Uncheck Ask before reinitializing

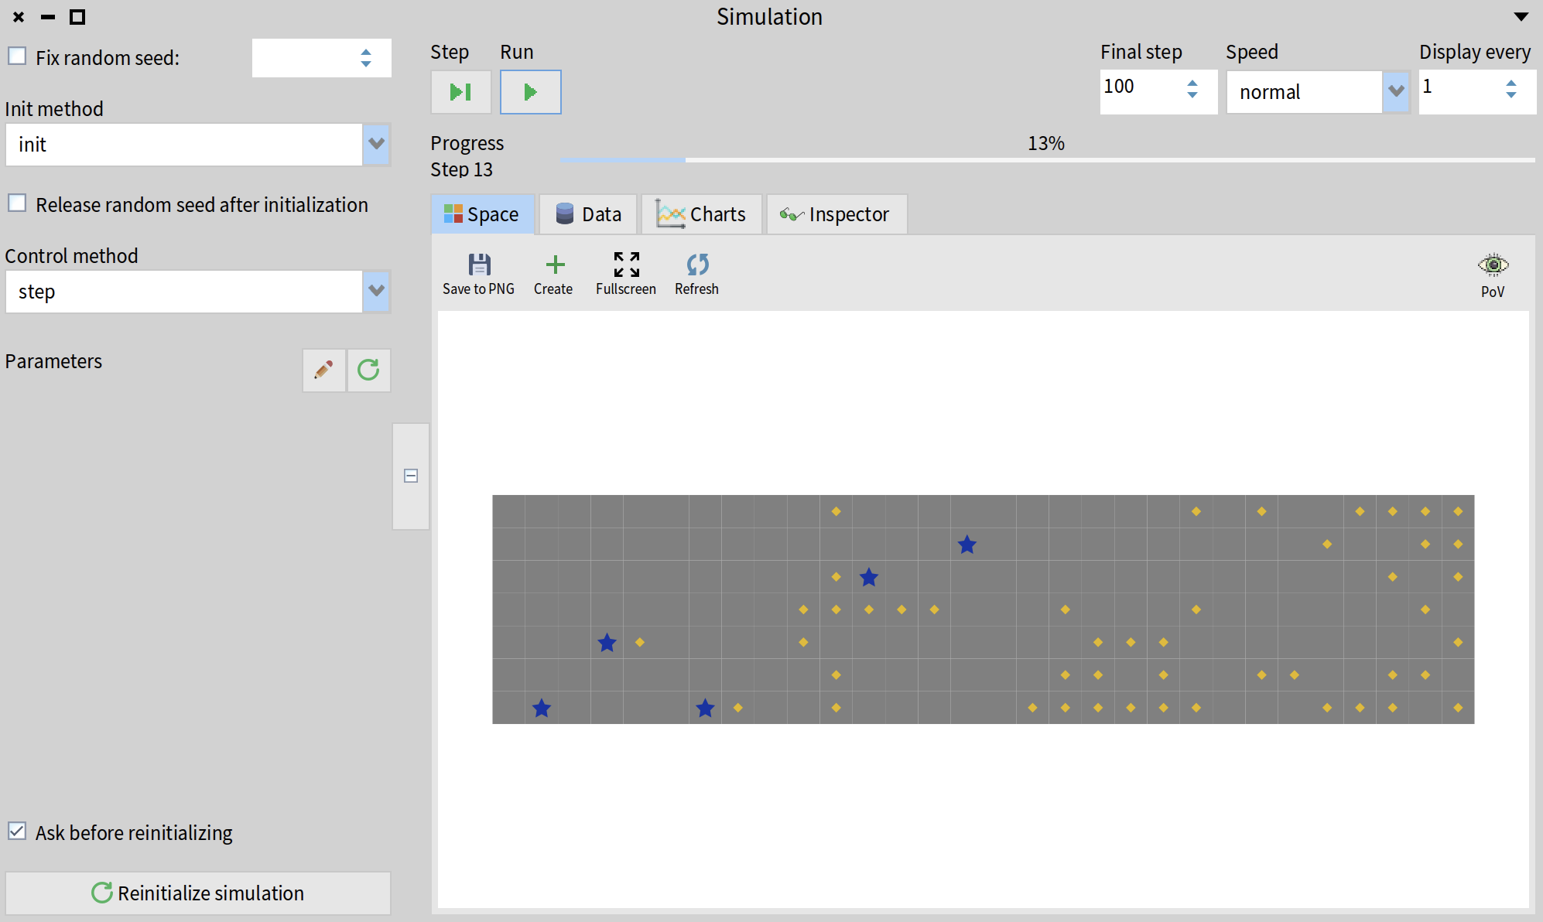point(17,832)
